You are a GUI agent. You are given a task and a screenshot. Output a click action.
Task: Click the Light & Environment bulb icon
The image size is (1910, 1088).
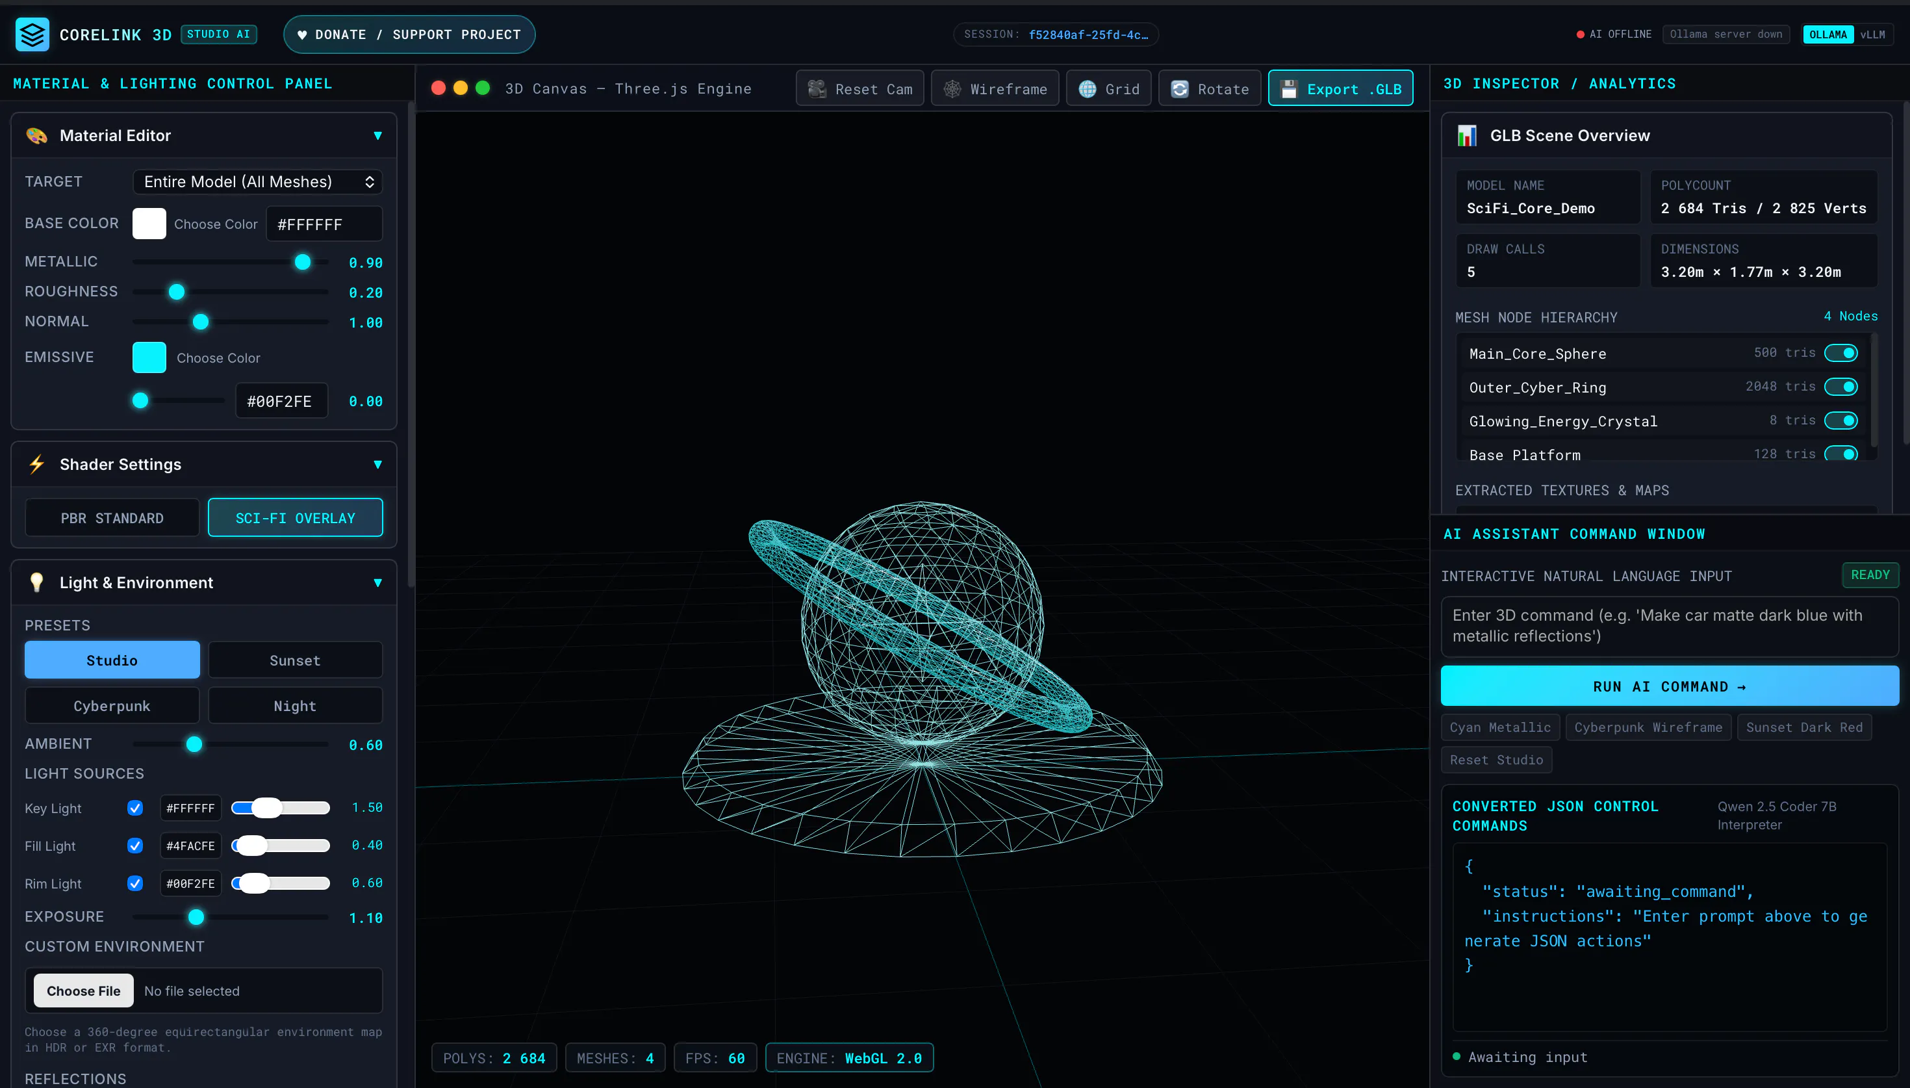point(36,582)
